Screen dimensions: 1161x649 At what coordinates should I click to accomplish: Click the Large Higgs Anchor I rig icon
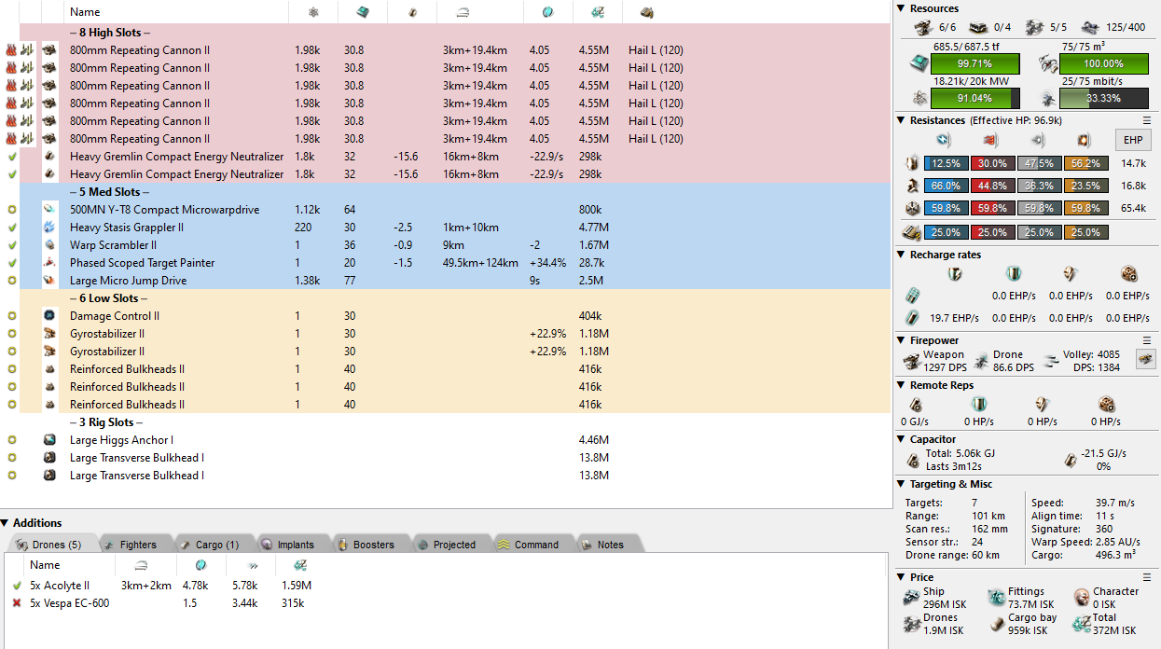[49, 440]
